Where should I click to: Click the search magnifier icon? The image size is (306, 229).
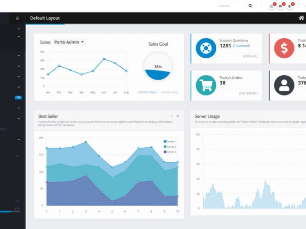click(x=250, y=6)
